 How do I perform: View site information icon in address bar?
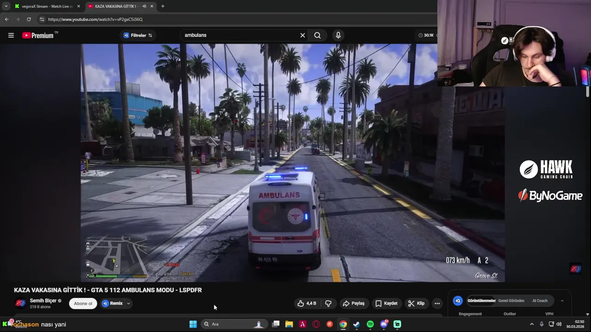(42, 19)
